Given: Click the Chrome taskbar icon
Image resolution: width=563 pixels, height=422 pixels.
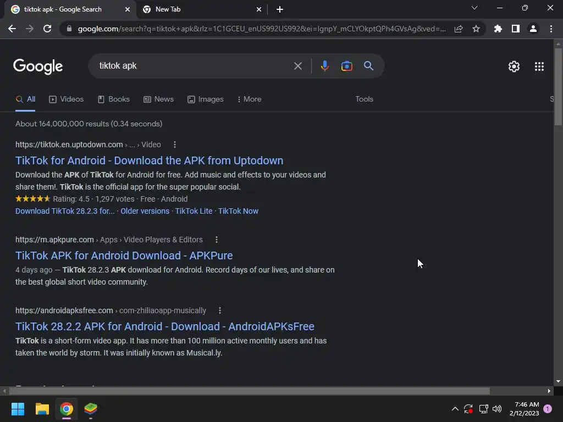Looking at the screenshot, I should coord(67,409).
